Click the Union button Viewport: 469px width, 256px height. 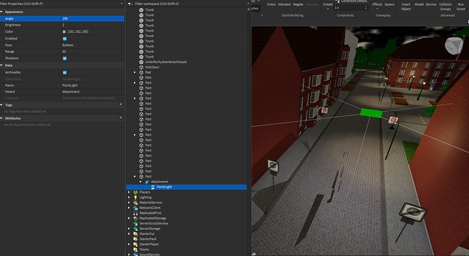click(x=271, y=4)
